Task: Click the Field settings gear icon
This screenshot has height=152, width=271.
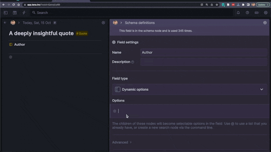Action: click(114, 42)
